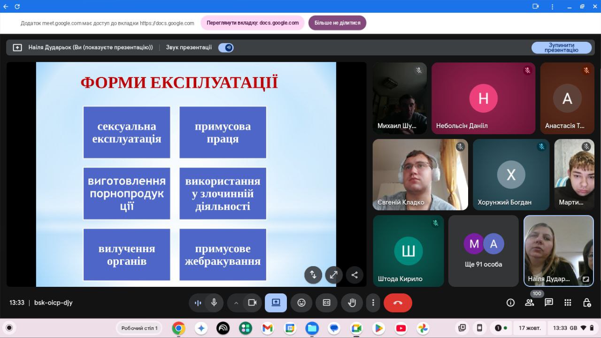
Task: Open the in-call chat messages
Action: point(548,303)
